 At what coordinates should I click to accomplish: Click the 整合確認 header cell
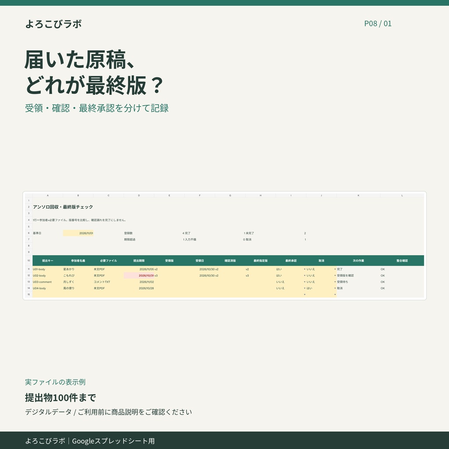click(402, 260)
